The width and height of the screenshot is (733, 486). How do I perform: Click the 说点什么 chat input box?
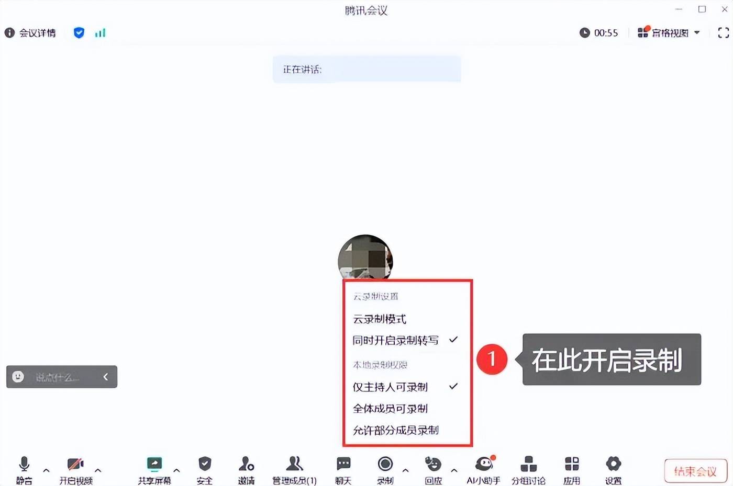[58, 377]
